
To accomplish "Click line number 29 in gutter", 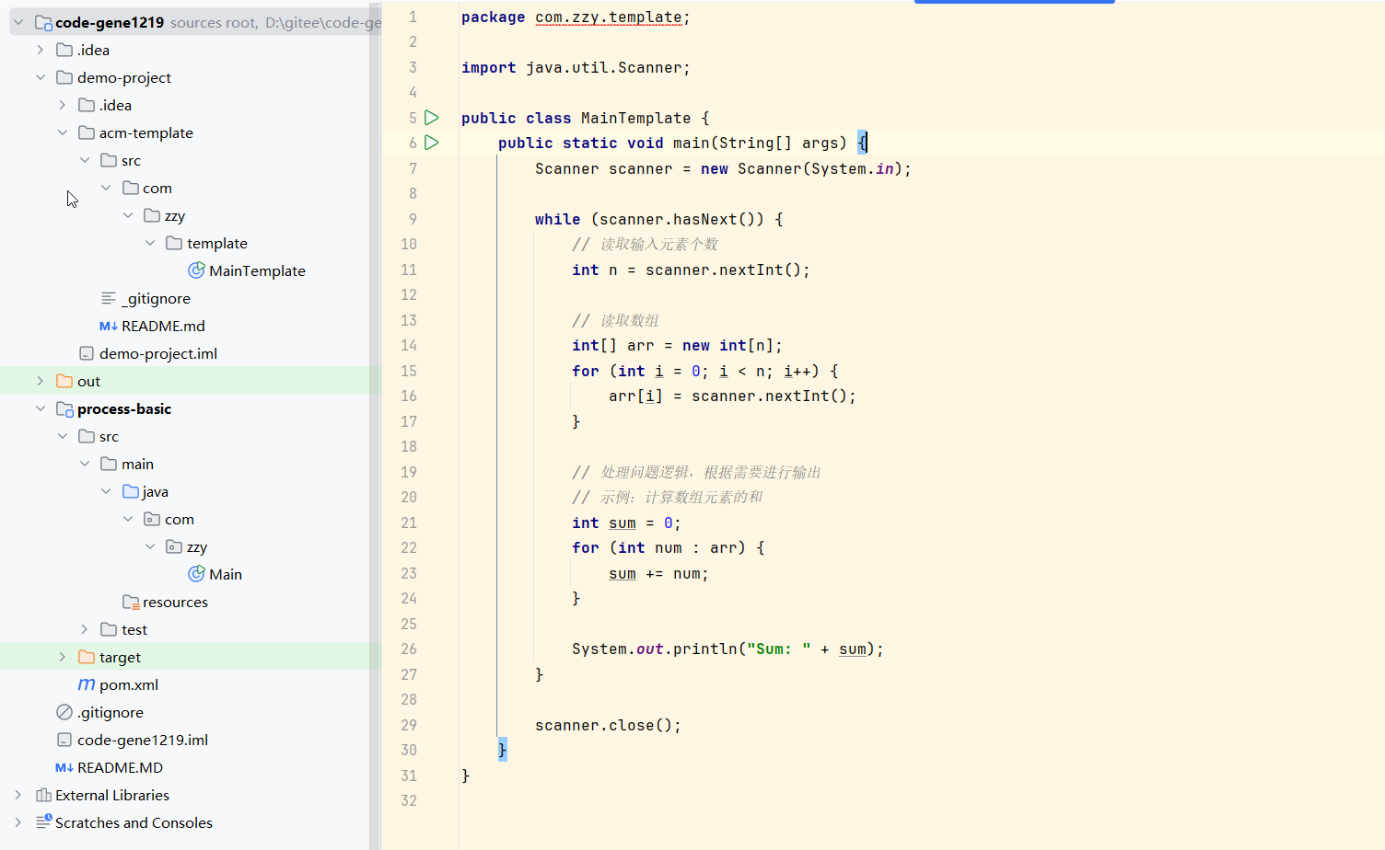I will [409, 725].
